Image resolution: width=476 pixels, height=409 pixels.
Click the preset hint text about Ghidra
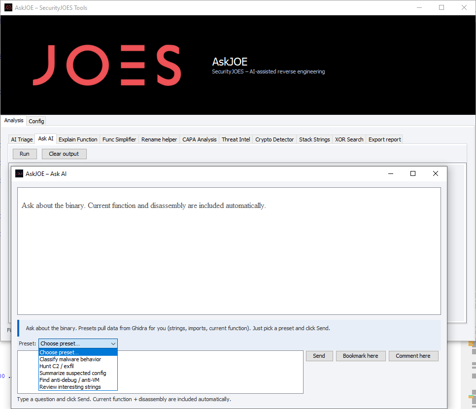pyautogui.click(x=178, y=328)
